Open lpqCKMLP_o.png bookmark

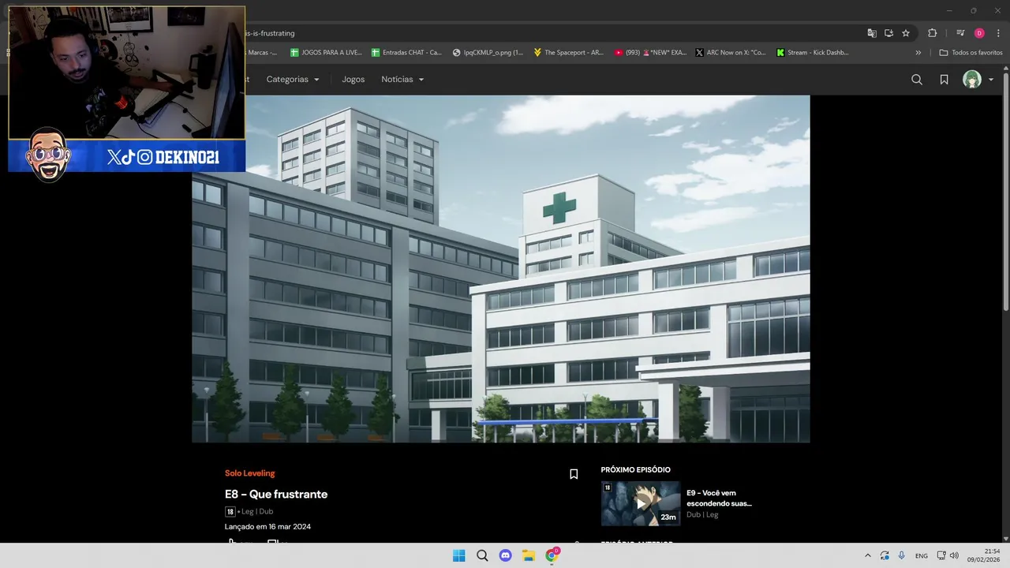488,52
